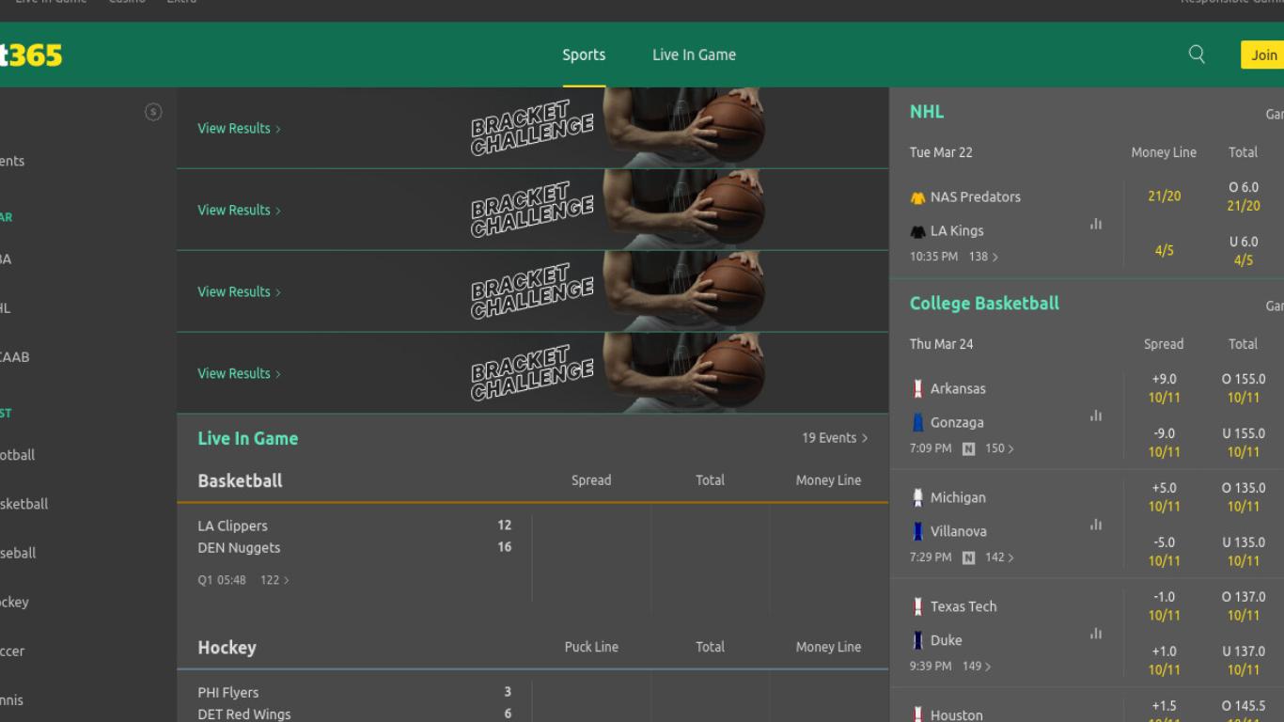Click the Villanova jersey icon
This screenshot has width=1284, height=722.
tap(917, 531)
